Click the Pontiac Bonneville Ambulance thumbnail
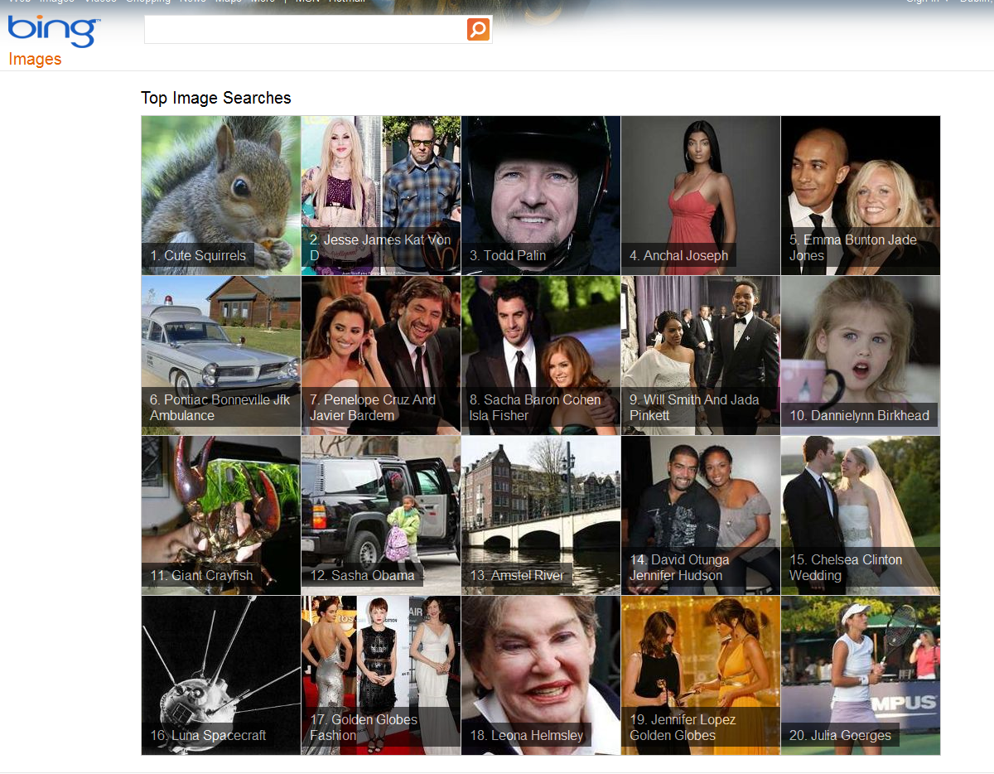Viewport: 994px width, 774px height. [221, 355]
